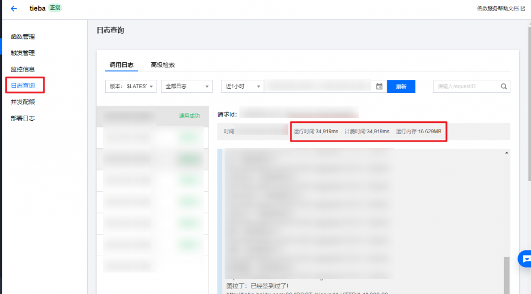Open the 全部日志 log type dropdown
The height and width of the screenshot is (294, 531).
187,87
